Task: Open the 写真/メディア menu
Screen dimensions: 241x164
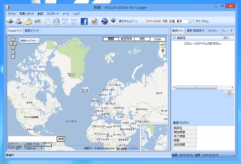Action: (27, 14)
